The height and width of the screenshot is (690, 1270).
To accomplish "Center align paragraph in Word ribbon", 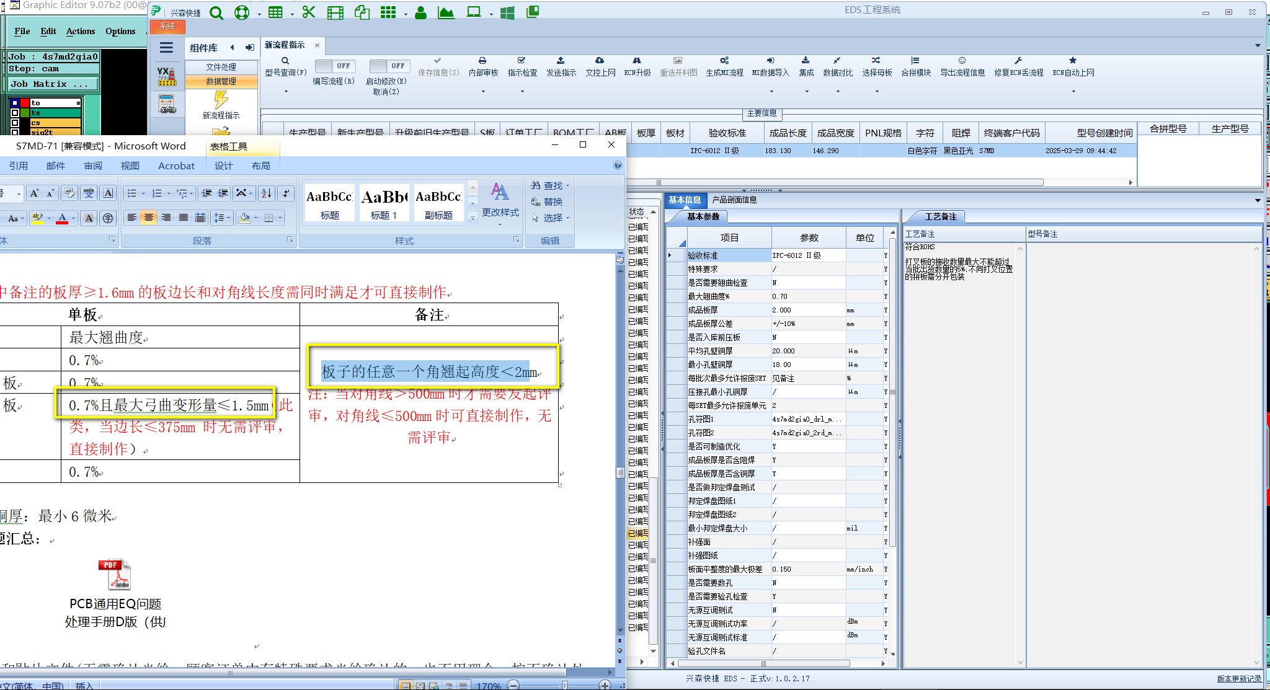I will 149,218.
